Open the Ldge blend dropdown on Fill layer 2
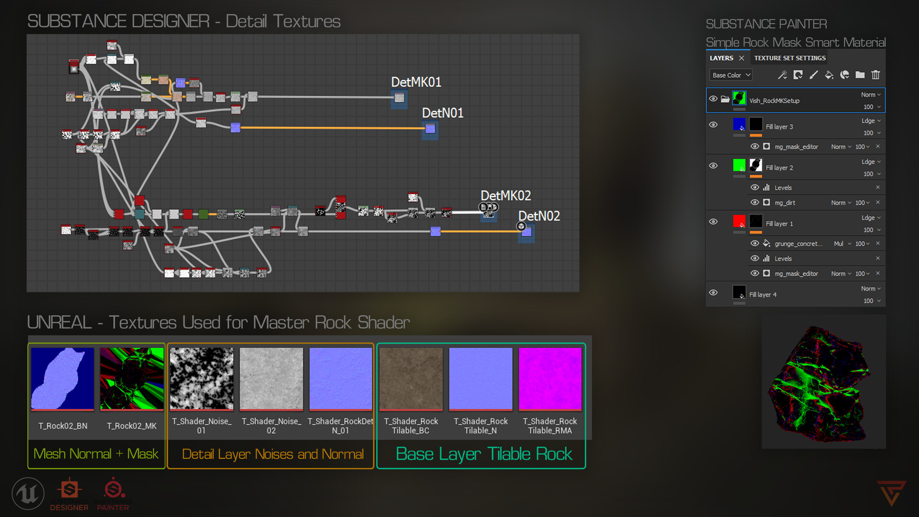The image size is (919, 517). [870, 162]
